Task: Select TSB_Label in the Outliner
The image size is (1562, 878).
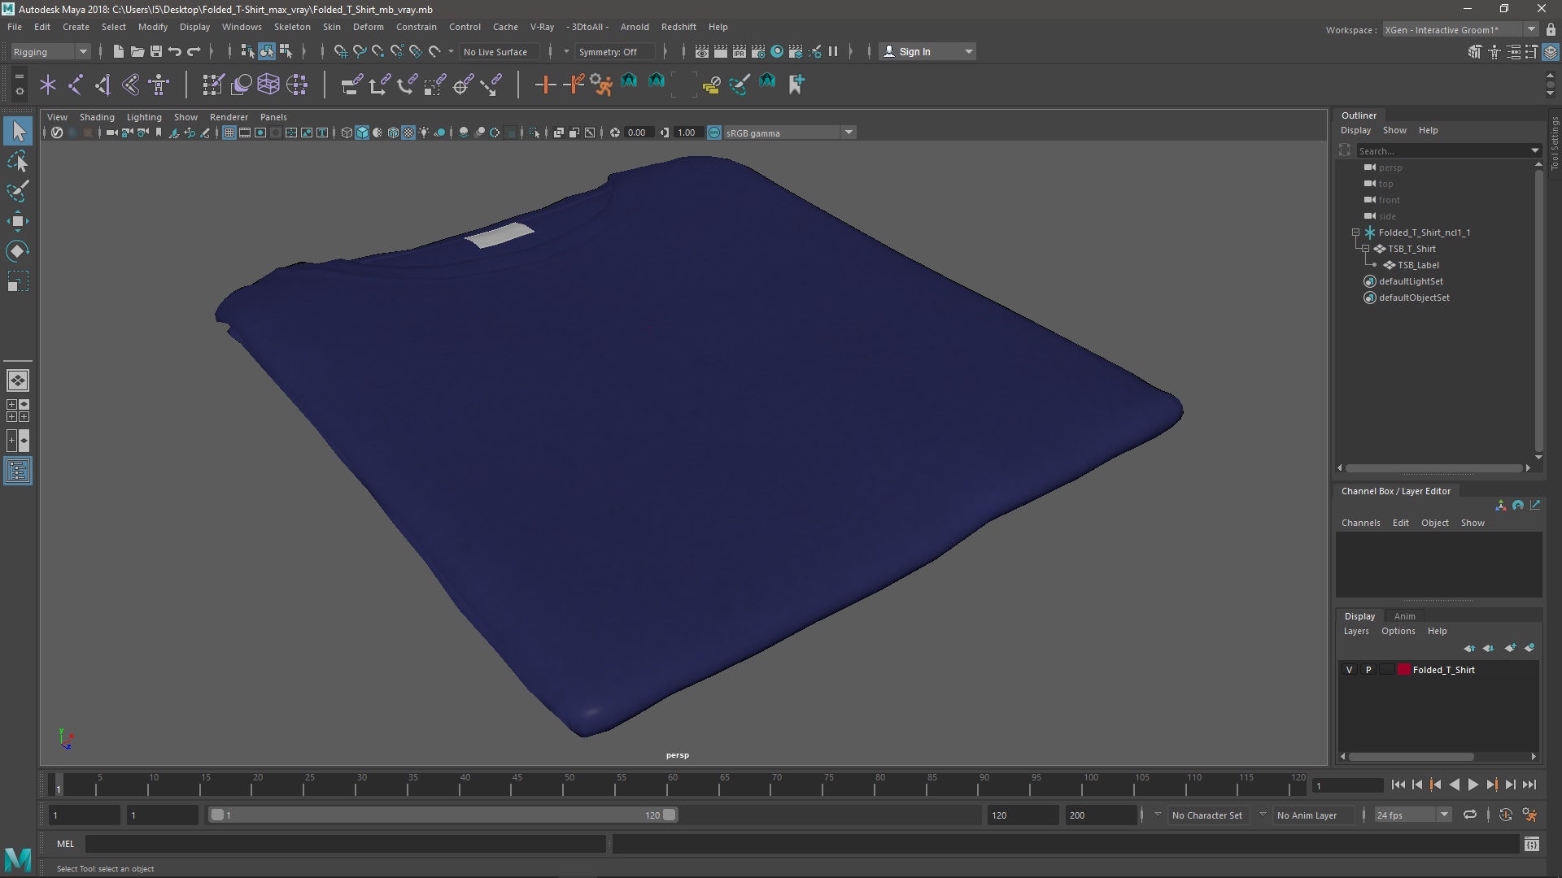Action: [x=1418, y=265]
